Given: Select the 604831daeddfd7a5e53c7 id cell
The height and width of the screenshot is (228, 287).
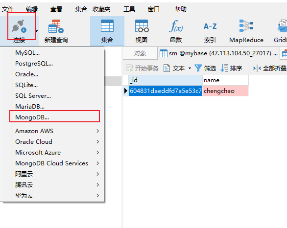Looking at the screenshot, I should pos(166,91).
